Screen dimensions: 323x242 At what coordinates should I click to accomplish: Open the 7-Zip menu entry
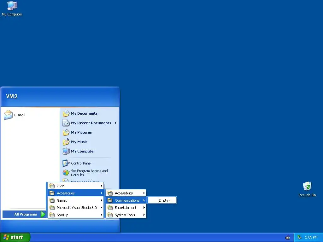76,186
